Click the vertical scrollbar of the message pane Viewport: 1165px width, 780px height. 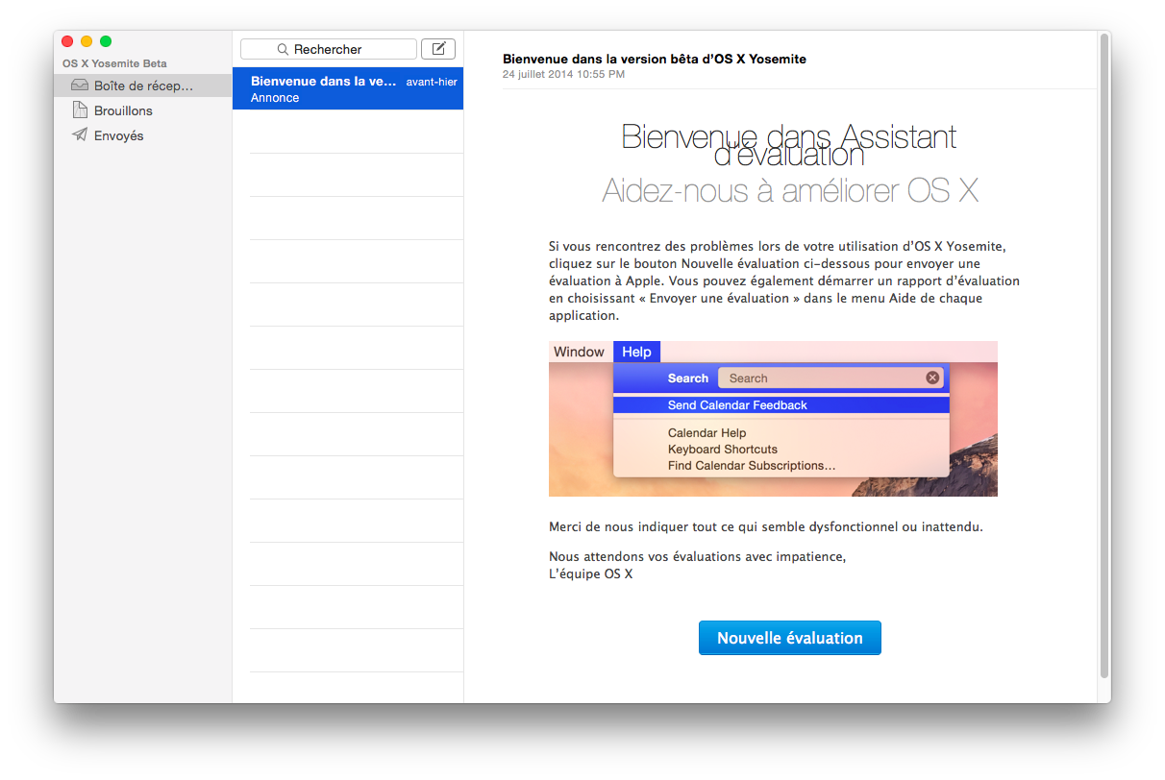coord(1104,355)
